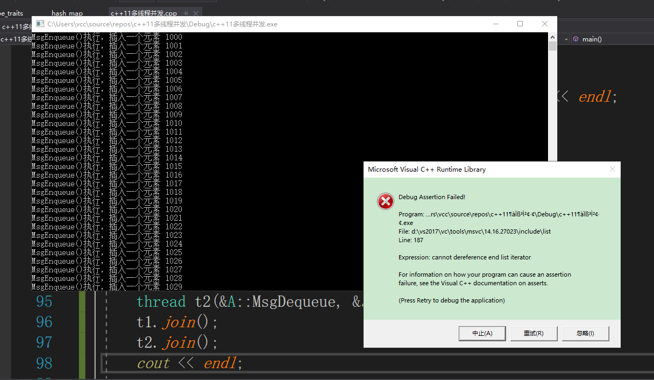
Task: Click the orange 'endl' at the editor's upper right
Action: [x=595, y=97]
